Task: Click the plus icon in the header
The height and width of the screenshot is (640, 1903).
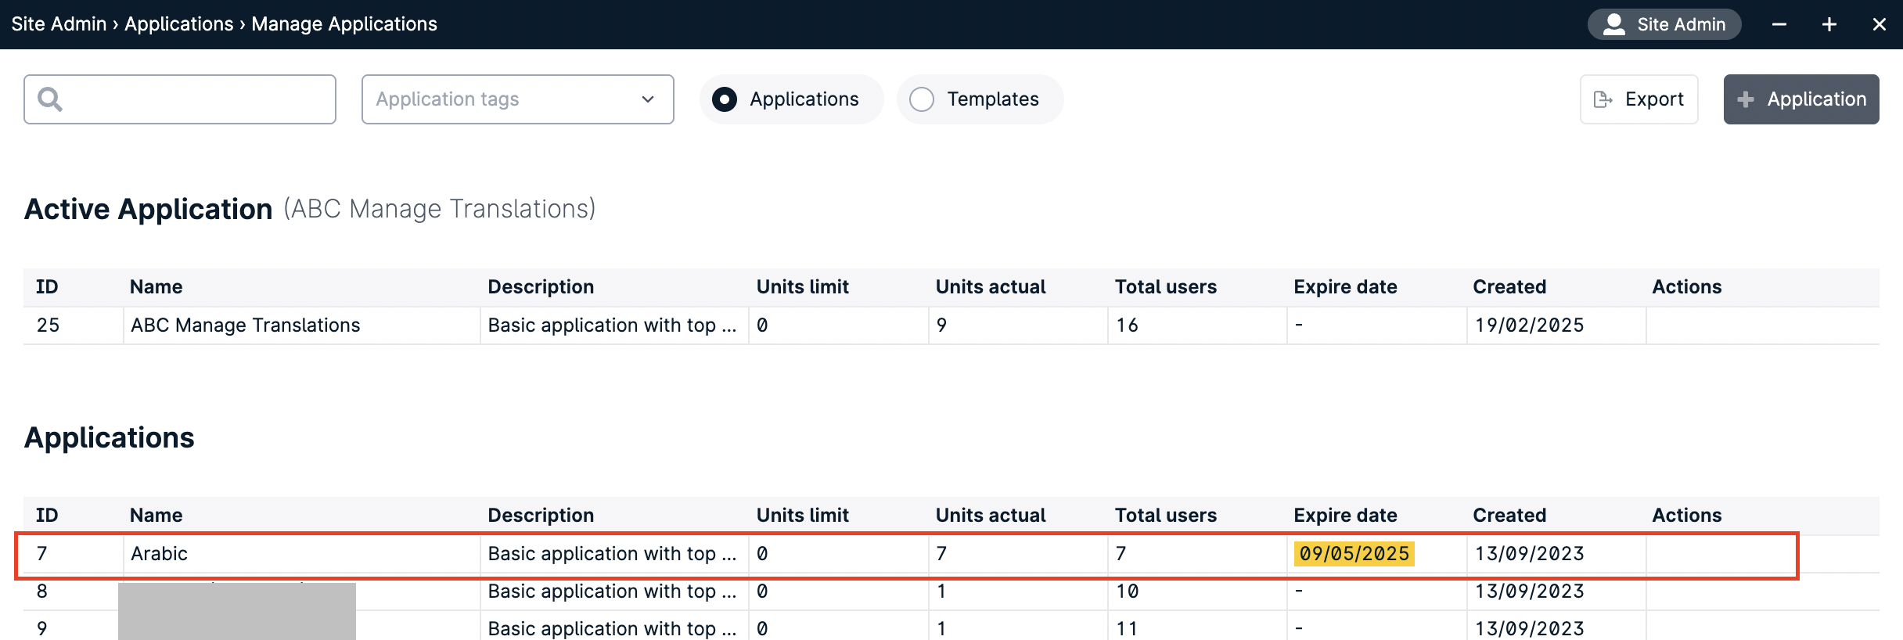Action: pyautogui.click(x=1829, y=24)
